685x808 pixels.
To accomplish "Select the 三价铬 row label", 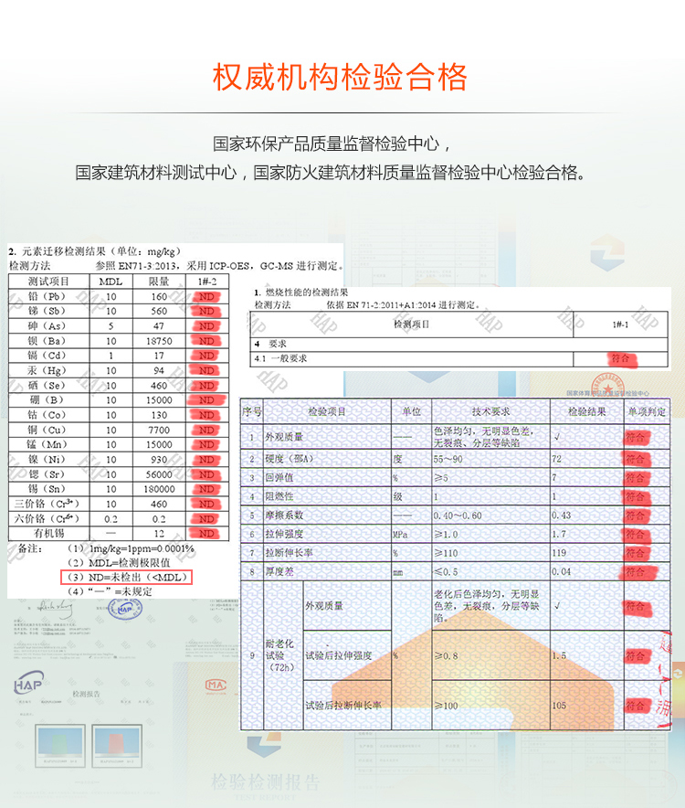I will point(47,504).
